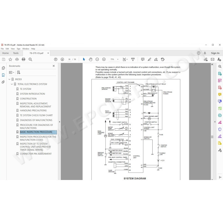
Task: Click scrollbar up arrow
Action: pyautogui.click(x=212, y=64)
